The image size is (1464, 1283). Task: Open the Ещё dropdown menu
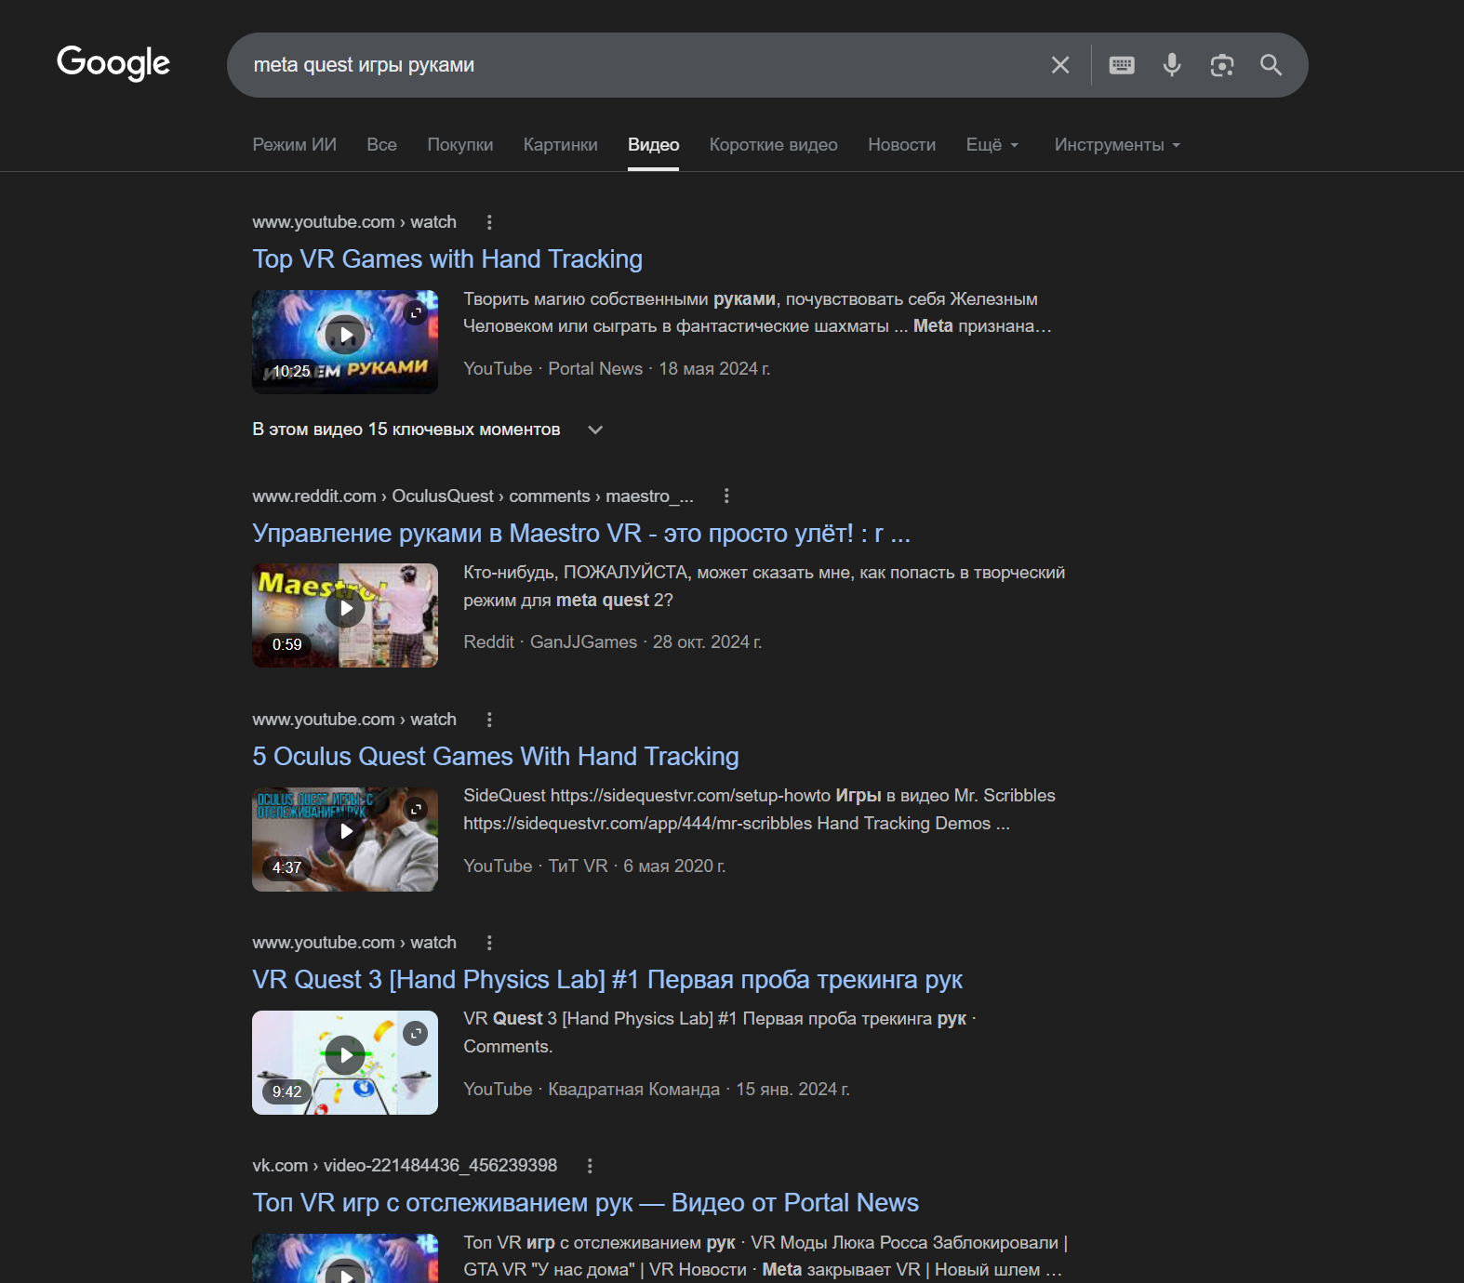[x=992, y=145]
